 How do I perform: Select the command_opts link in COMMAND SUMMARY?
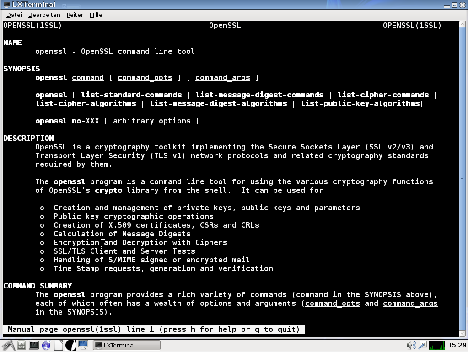click(332, 303)
